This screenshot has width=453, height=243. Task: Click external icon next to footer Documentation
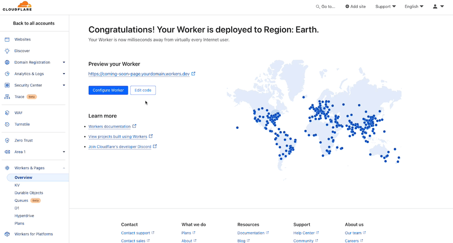click(x=267, y=233)
